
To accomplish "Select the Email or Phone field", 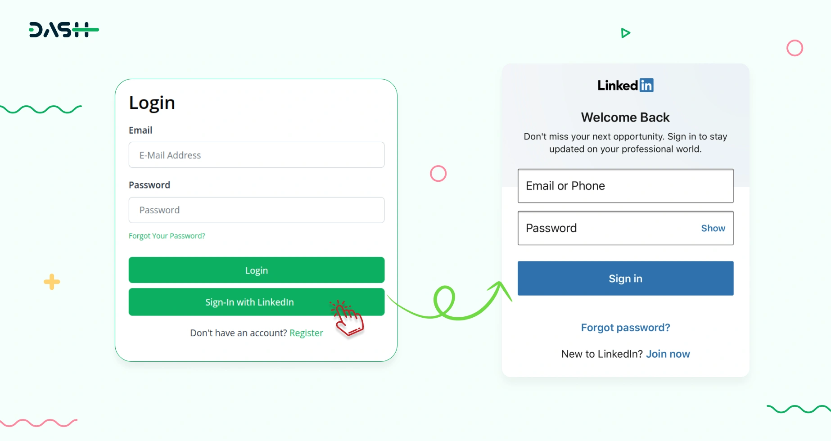I will coord(625,186).
